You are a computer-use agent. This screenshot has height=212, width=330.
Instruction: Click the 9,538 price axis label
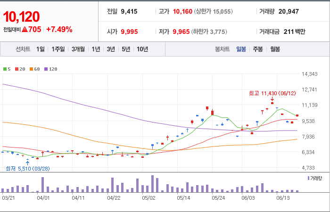pyautogui.click(x=309, y=121)
